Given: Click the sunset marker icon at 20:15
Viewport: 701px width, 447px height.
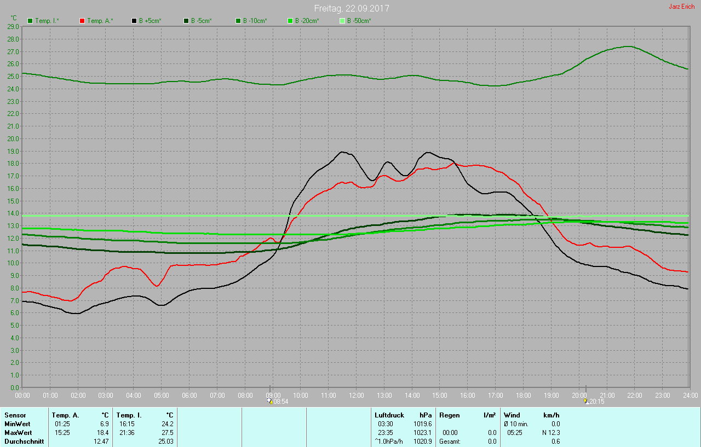Looking at the screenshot, I should coord(586,401).
